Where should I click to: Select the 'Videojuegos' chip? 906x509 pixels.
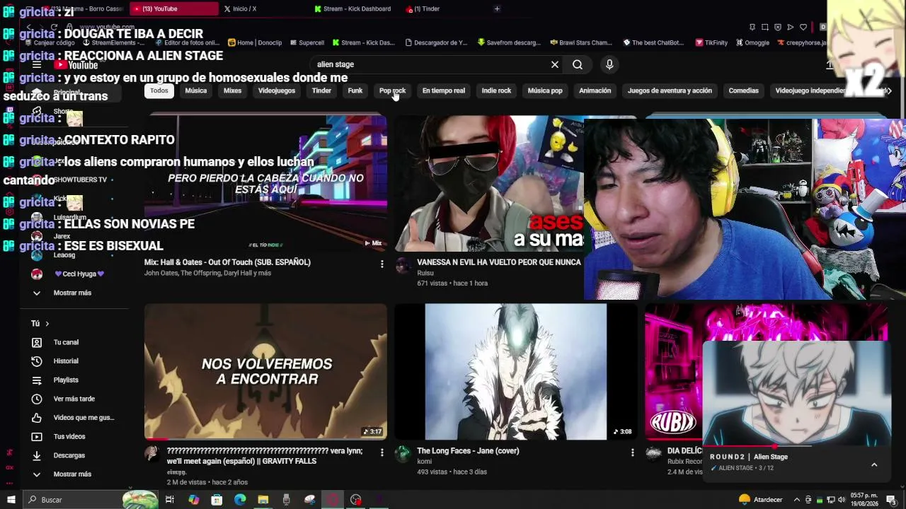277,90
